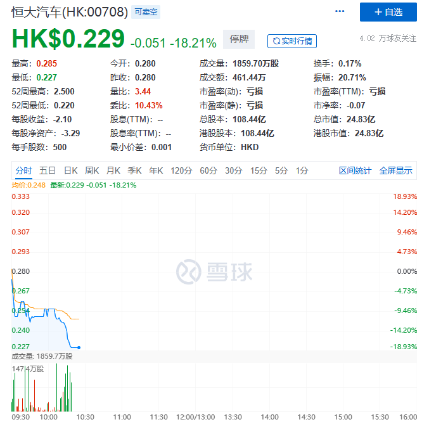Click the 委比 value 10.43%

pyautogui.click(x=148, y=106)
